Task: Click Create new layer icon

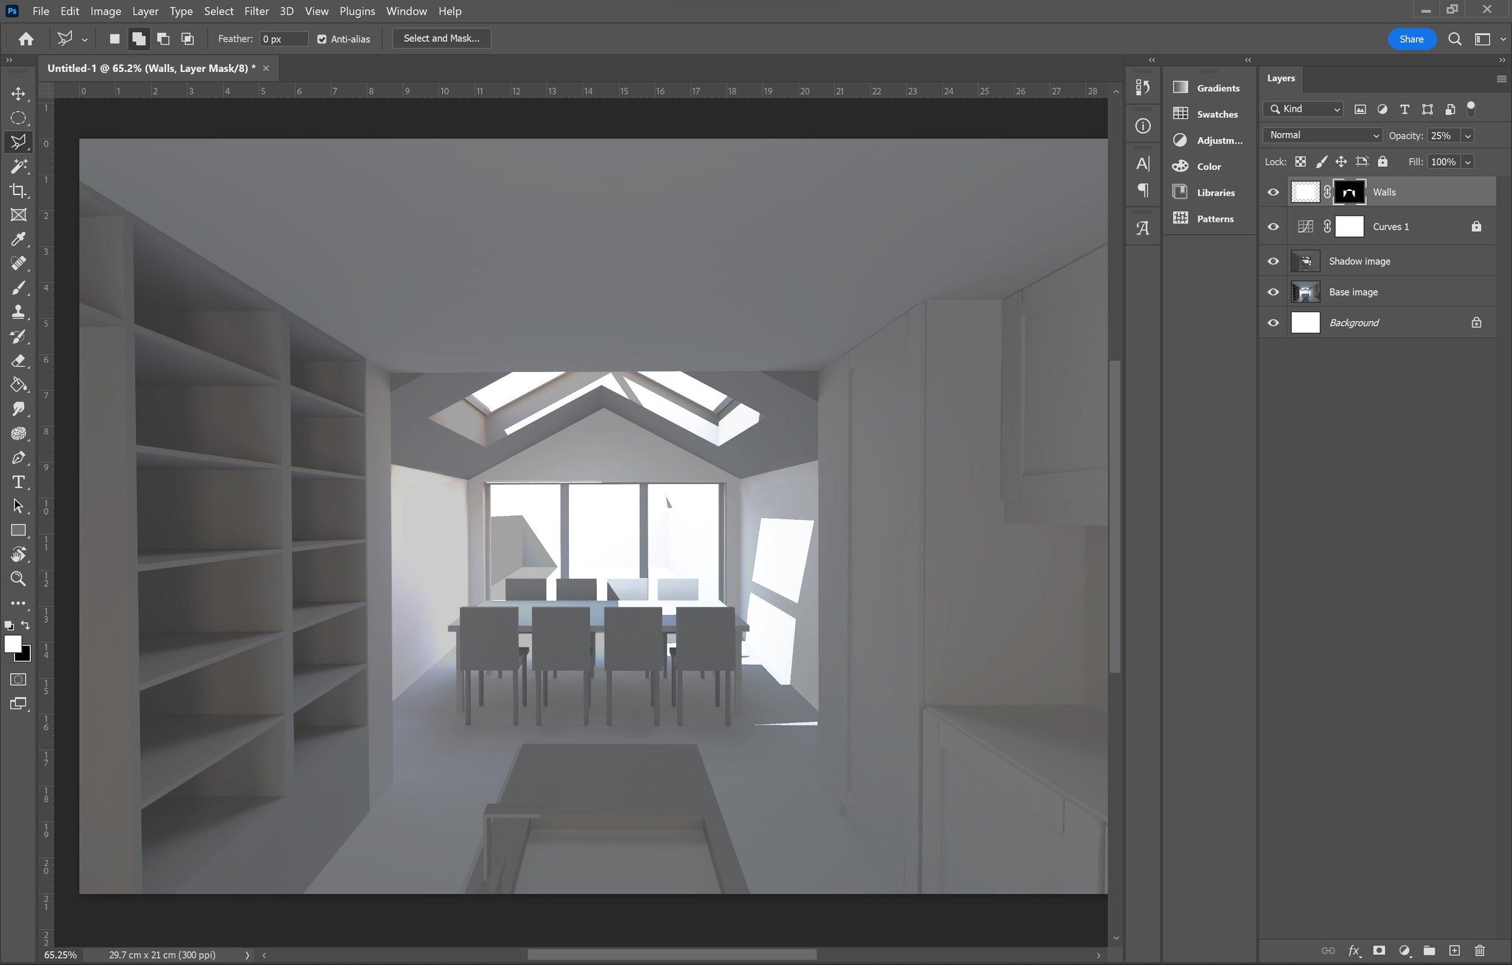Action: 1454,950
